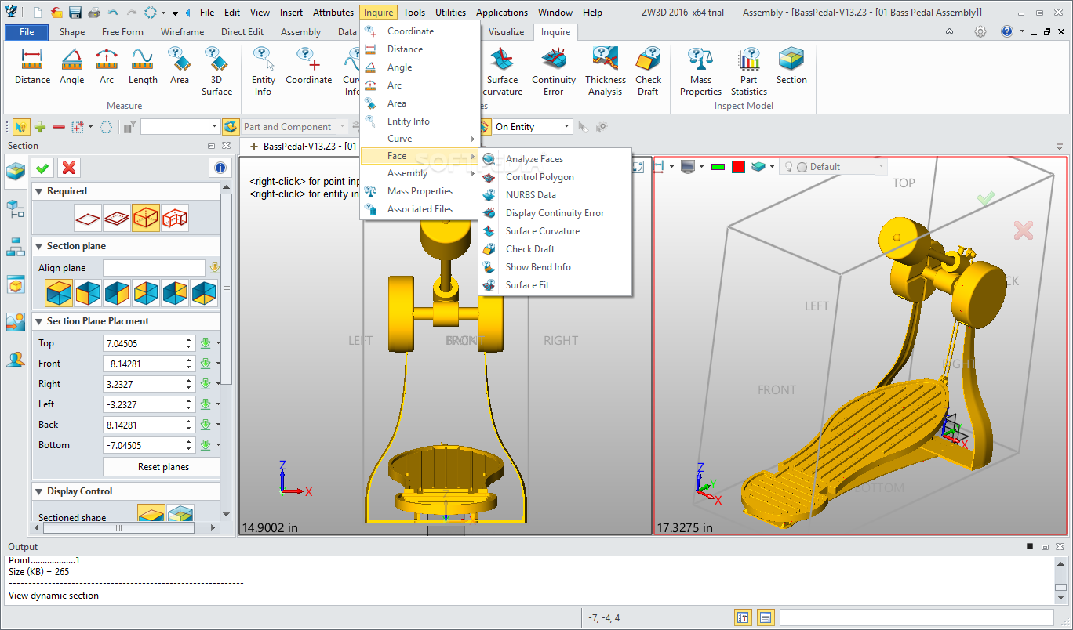Choose Analyze Faces from Face submenu
Viewport: 1073px width, 630px height.
point(555,159)
